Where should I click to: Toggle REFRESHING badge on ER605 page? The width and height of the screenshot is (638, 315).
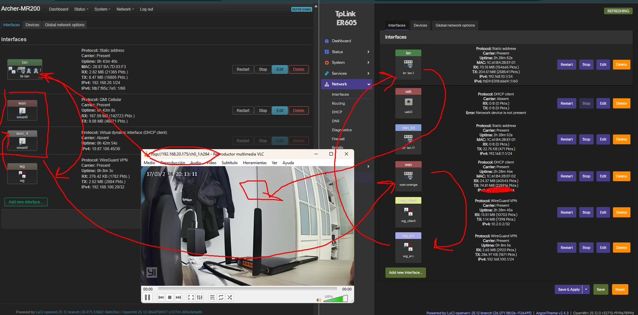coord(618,11)
